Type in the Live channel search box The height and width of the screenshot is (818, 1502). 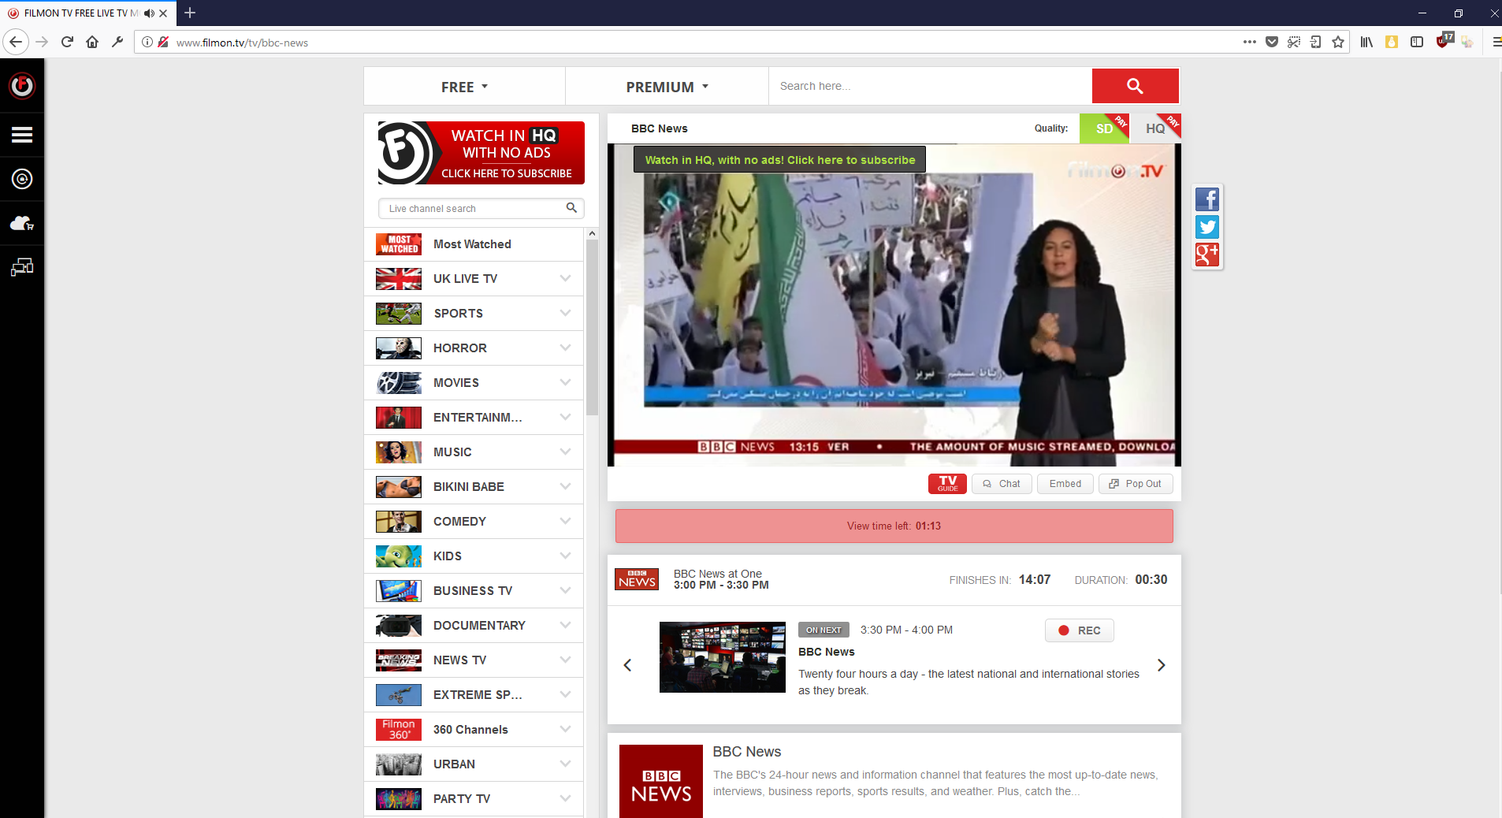pyautogui.click(x=473, y=208)
